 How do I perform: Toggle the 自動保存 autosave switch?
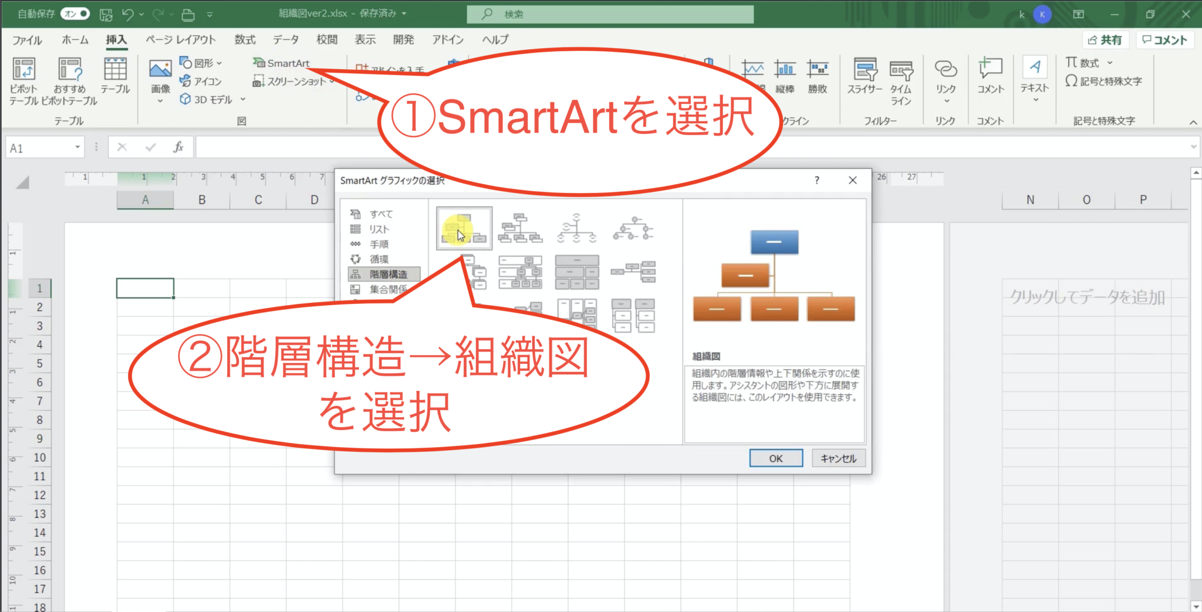(x=75, y=13)
